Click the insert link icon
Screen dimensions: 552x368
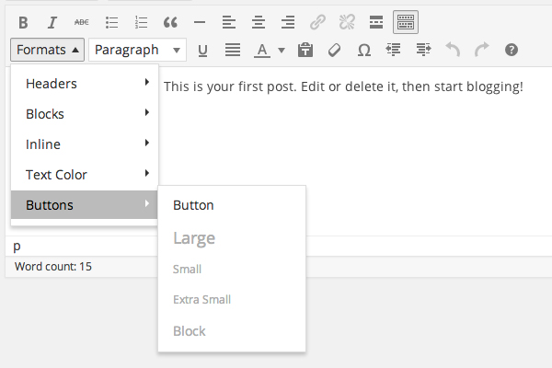pyautogui.click(x=317, y=21)
